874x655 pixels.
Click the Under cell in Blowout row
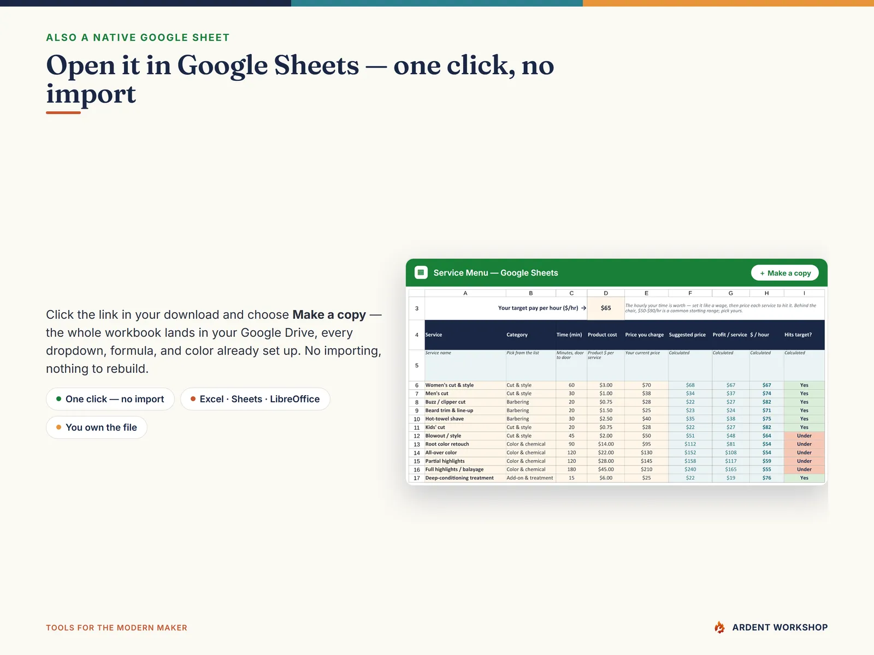[x=804, y=436]
